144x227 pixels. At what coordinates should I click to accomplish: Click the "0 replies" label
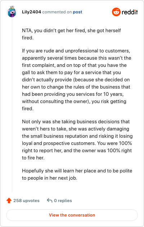(x=63, y=201)
